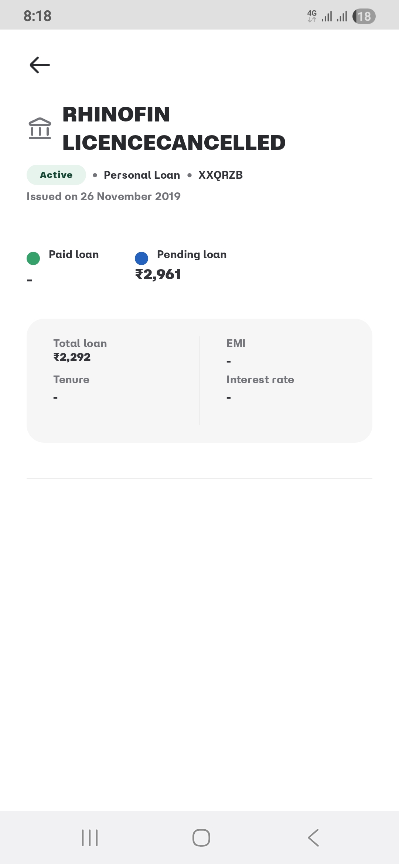Tap the blue Pending loan dot
Screen dimensions: 399x864
(x=141, y=258)
